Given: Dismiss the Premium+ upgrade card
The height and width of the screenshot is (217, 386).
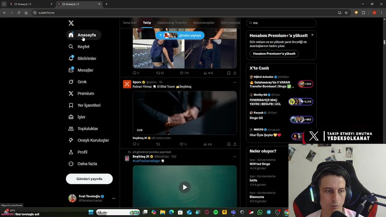Looking at the screenshot, I should [312, 35].
